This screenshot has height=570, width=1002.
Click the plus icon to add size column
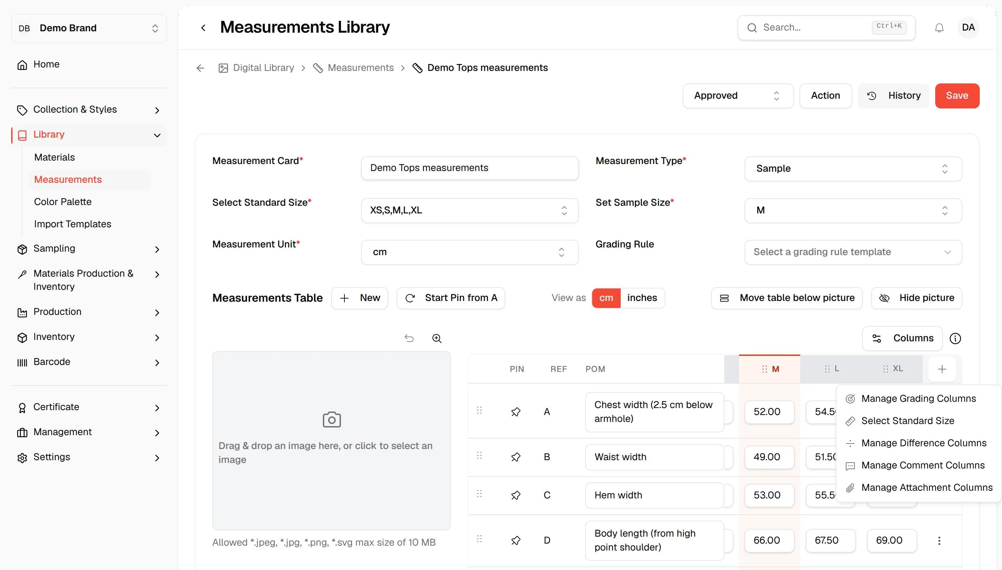coord(942,369)
